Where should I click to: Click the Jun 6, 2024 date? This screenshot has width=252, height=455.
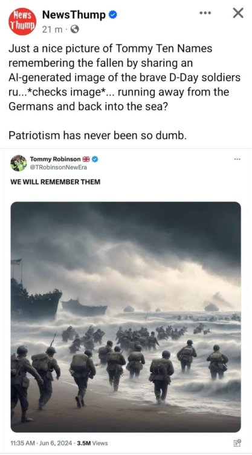click(54, 443)
